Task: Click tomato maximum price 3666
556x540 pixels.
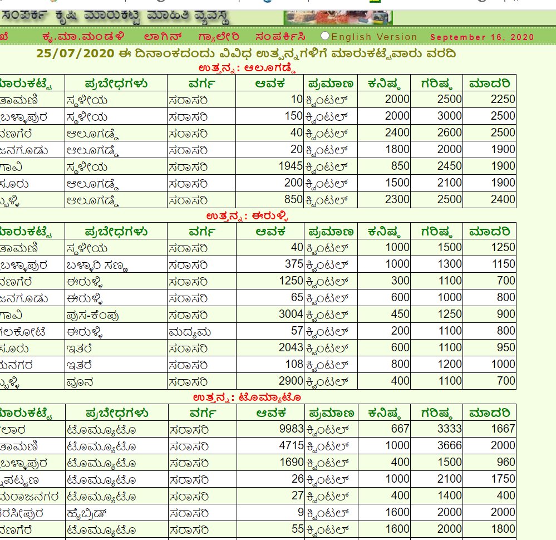Action: pyautogui.click(x=450, y=445)
